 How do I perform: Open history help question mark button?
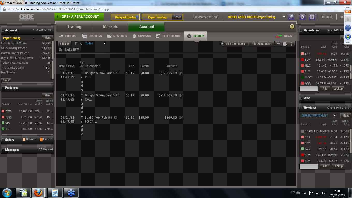[291, 44]
